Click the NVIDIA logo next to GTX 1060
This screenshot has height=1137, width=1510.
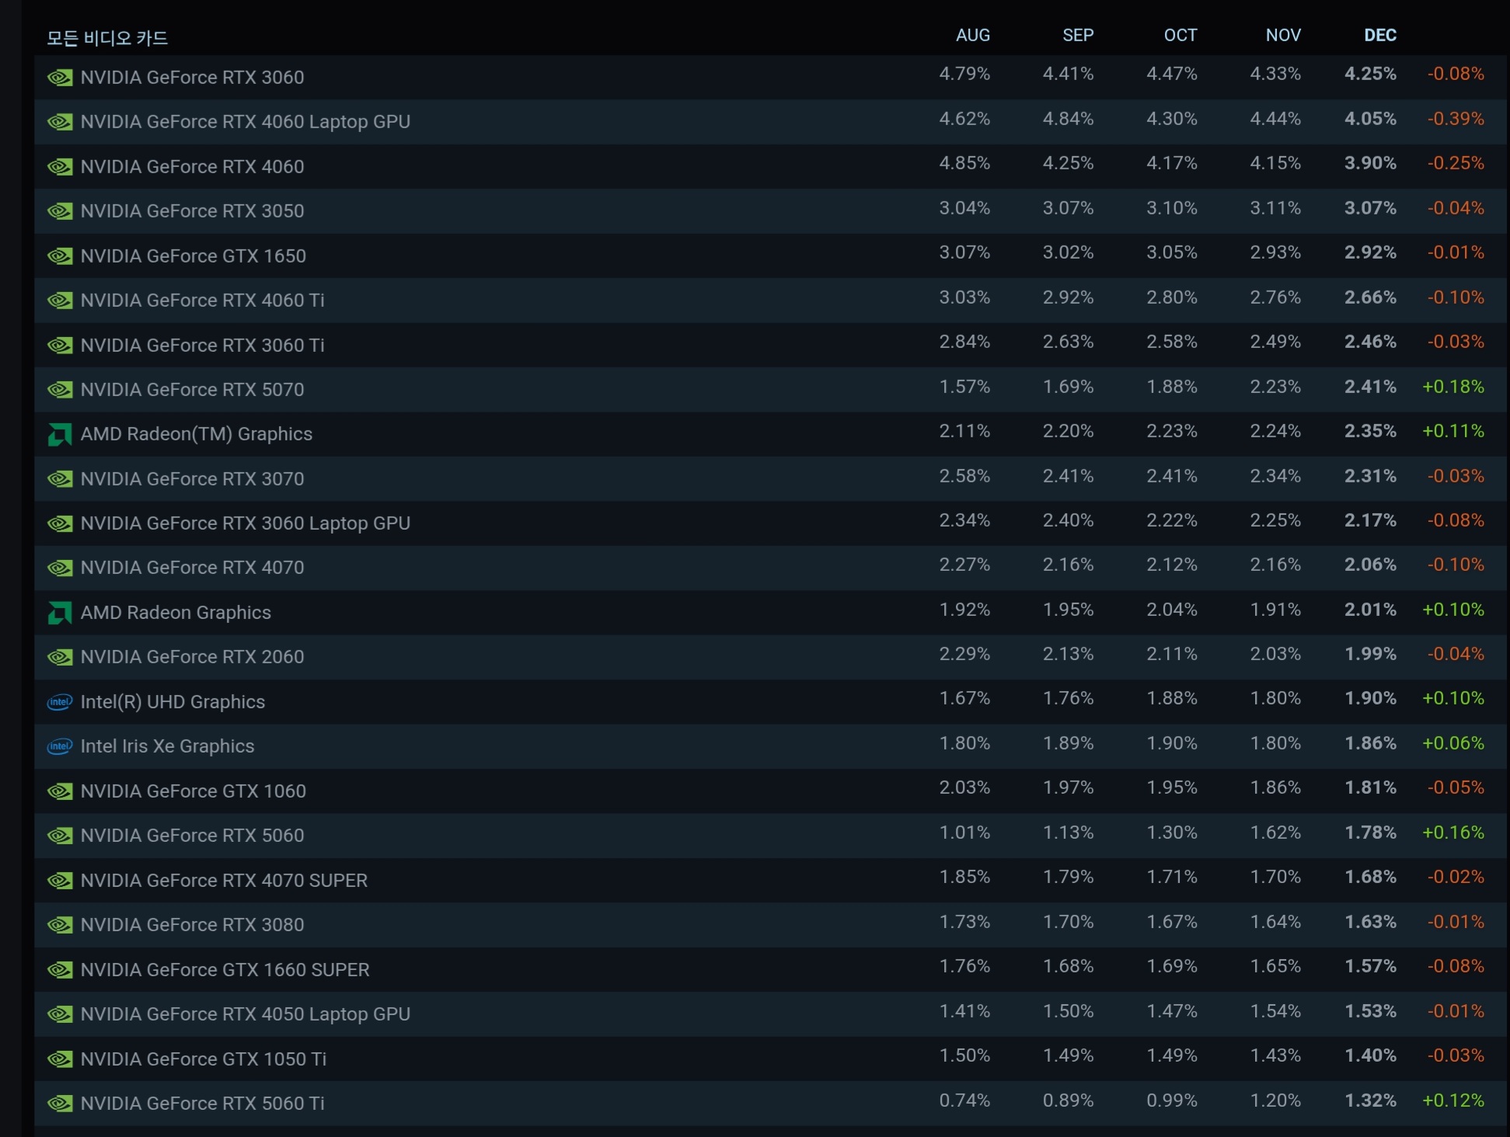60,791
